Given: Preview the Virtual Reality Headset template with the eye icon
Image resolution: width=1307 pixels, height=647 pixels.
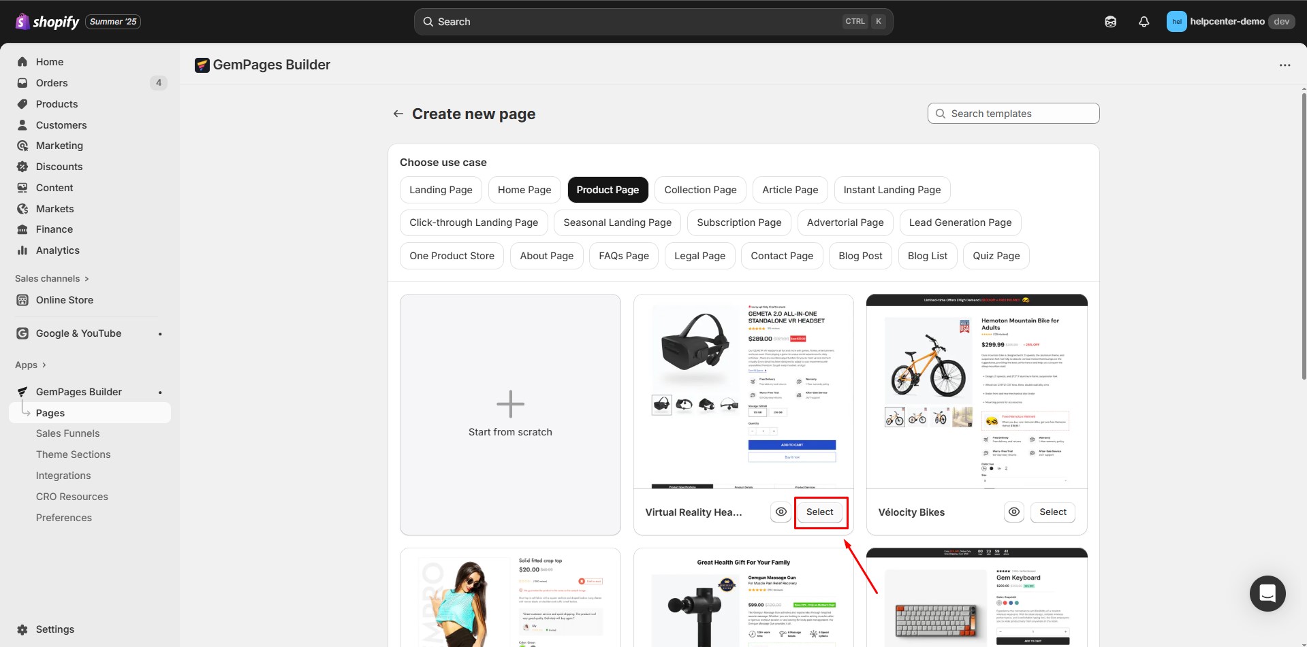Looking at the screenshot, I should pyautogui.click(x=781, y=512).
